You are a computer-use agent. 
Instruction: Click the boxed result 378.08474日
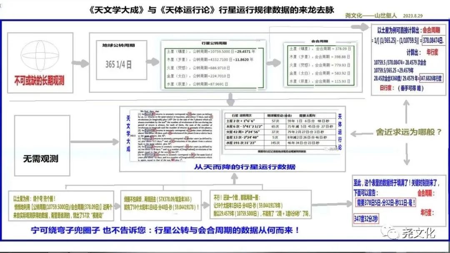tap(433, 40)
